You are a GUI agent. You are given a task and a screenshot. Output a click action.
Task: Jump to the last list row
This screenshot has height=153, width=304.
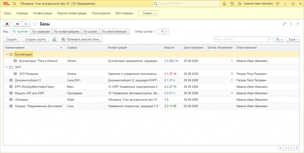[297, 148]
